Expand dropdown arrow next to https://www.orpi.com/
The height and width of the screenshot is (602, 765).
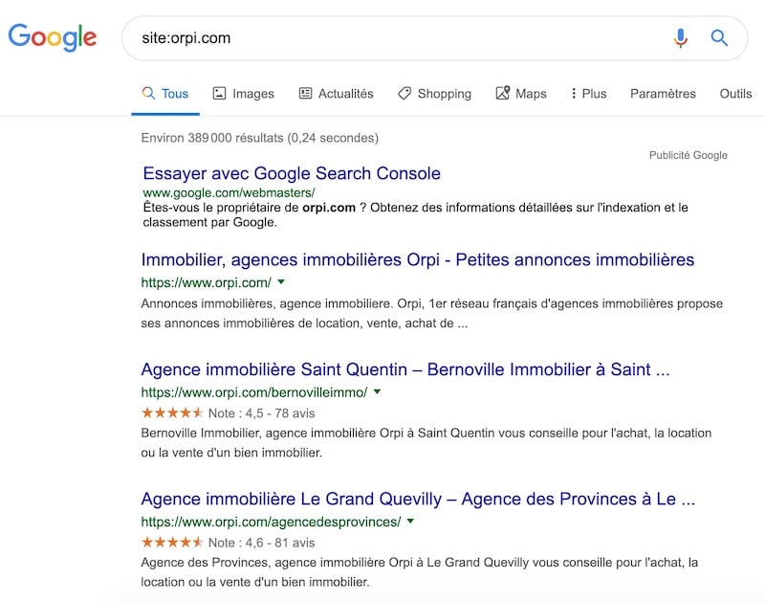pyautogui.click(x=281, y=282)
